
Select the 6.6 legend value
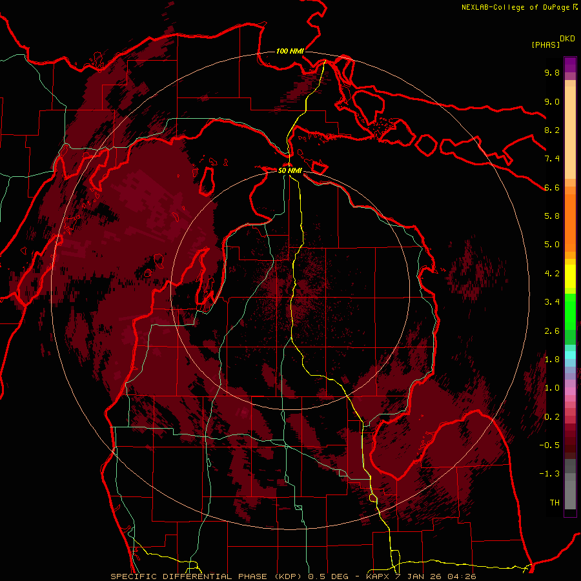pos(552,187)
